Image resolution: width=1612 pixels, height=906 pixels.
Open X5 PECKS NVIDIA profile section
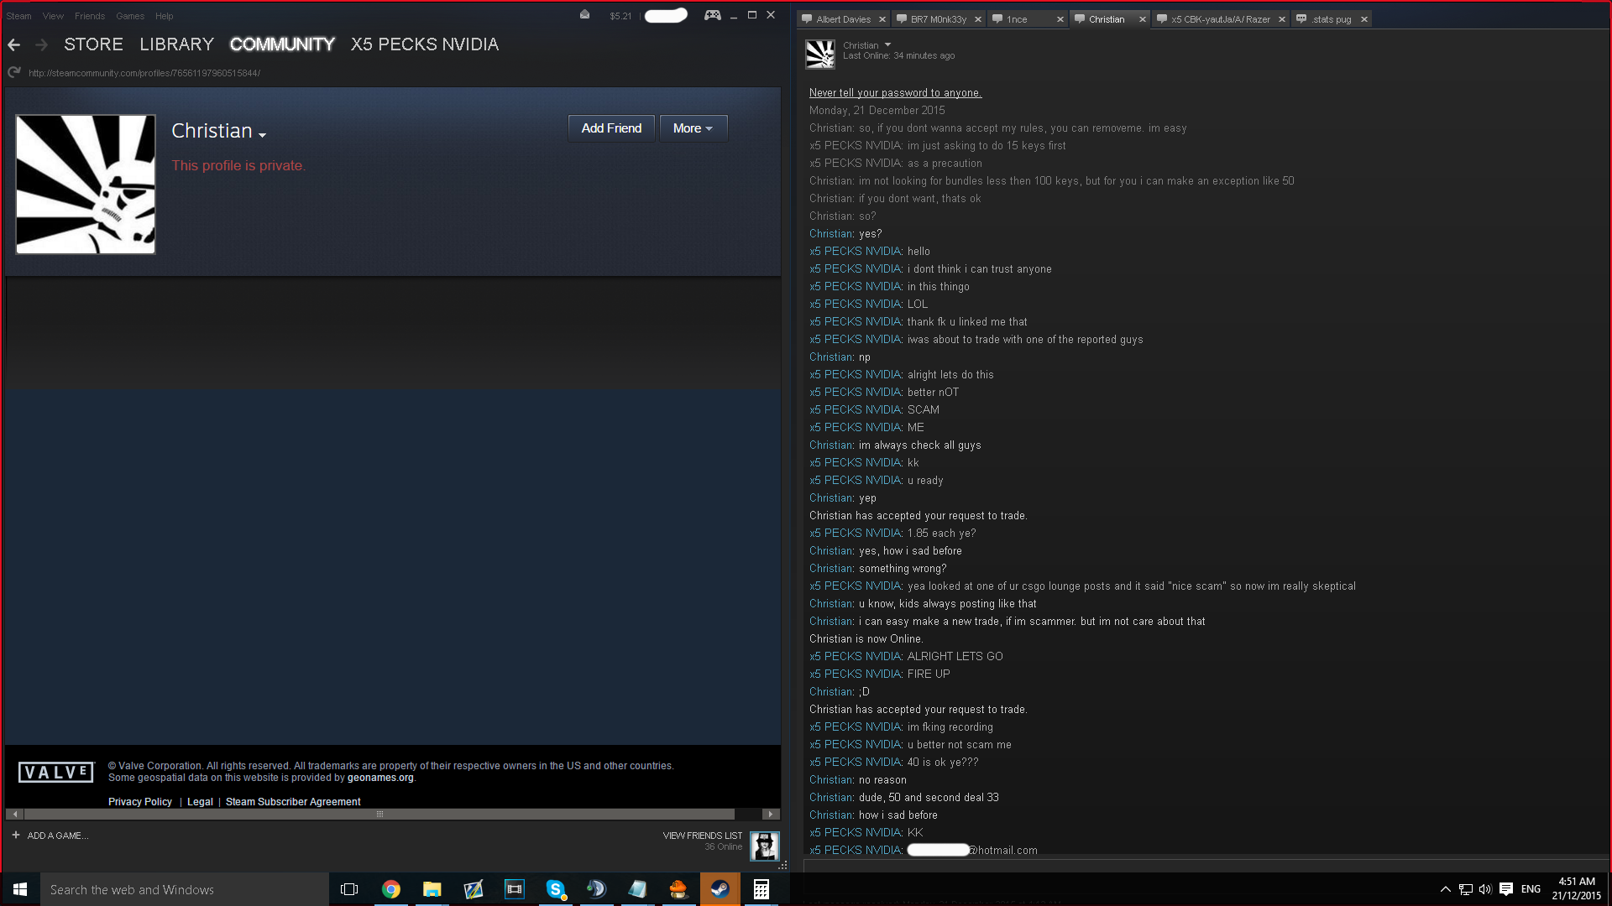pos(425,44)
